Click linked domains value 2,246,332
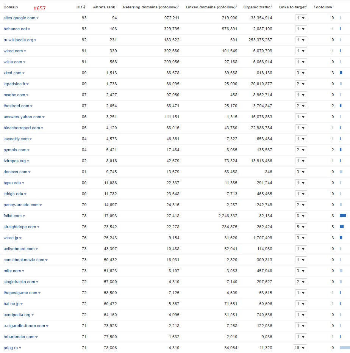 tap(228, 216)
